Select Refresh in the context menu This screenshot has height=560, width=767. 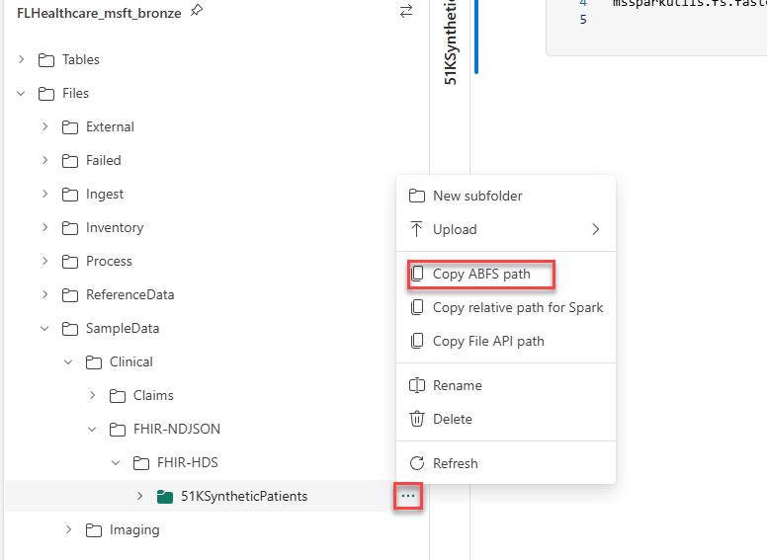click(x=506, y=463)
